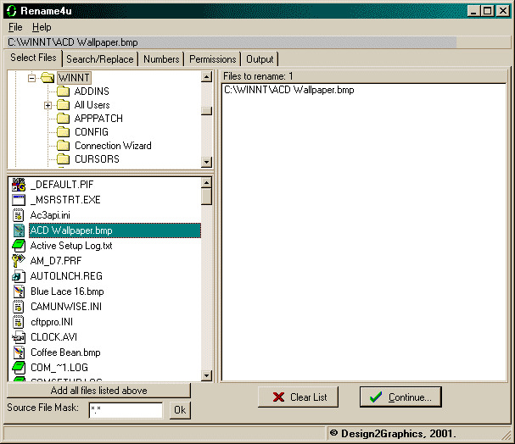Click the _DEFAULT.PIF file icon
515x444 pixels.
tap(19, 185)
